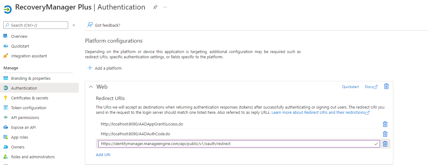Delete the AADAppGrantSuccess.do redirect URI
The width and height of the screenshot is (428, 165).
[385, 124]
